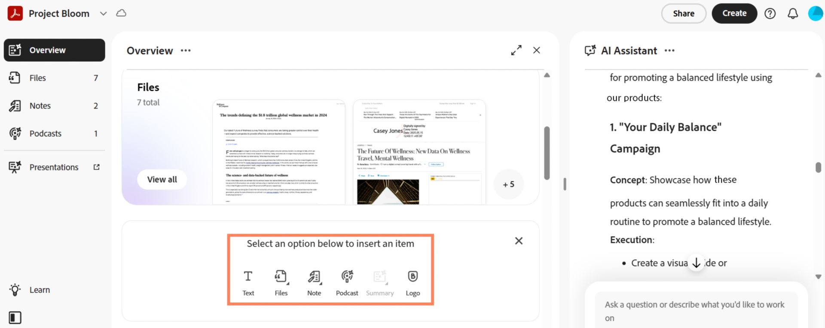Click the Podcasts sidebar icon
825x328 pixels.
pyautogui.click(x=15, y=134)
